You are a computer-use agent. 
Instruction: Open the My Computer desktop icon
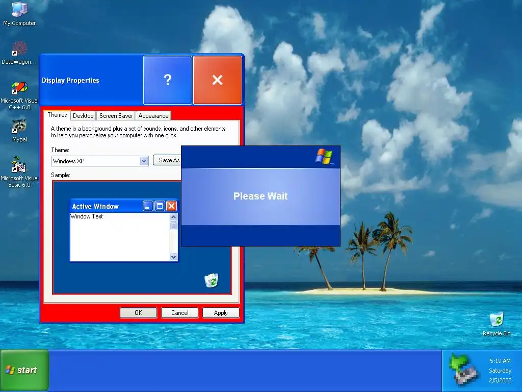(x=19, y=13)
